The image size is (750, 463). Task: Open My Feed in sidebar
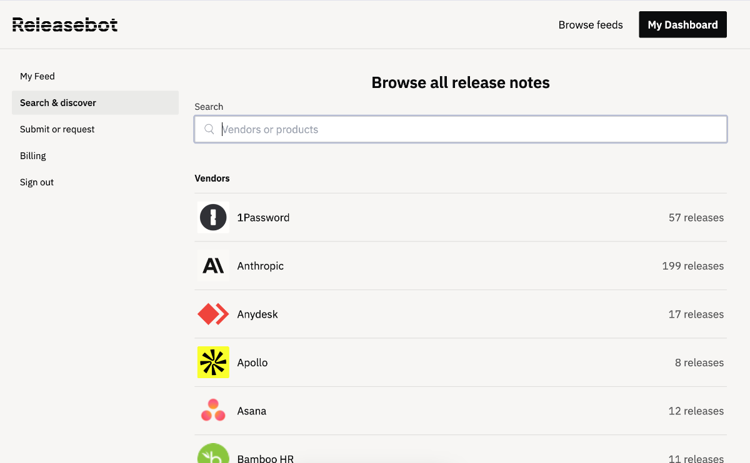click(37, 76)
